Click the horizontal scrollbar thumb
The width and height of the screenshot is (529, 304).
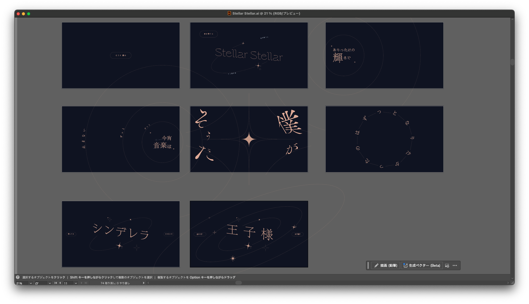(238, 283)
